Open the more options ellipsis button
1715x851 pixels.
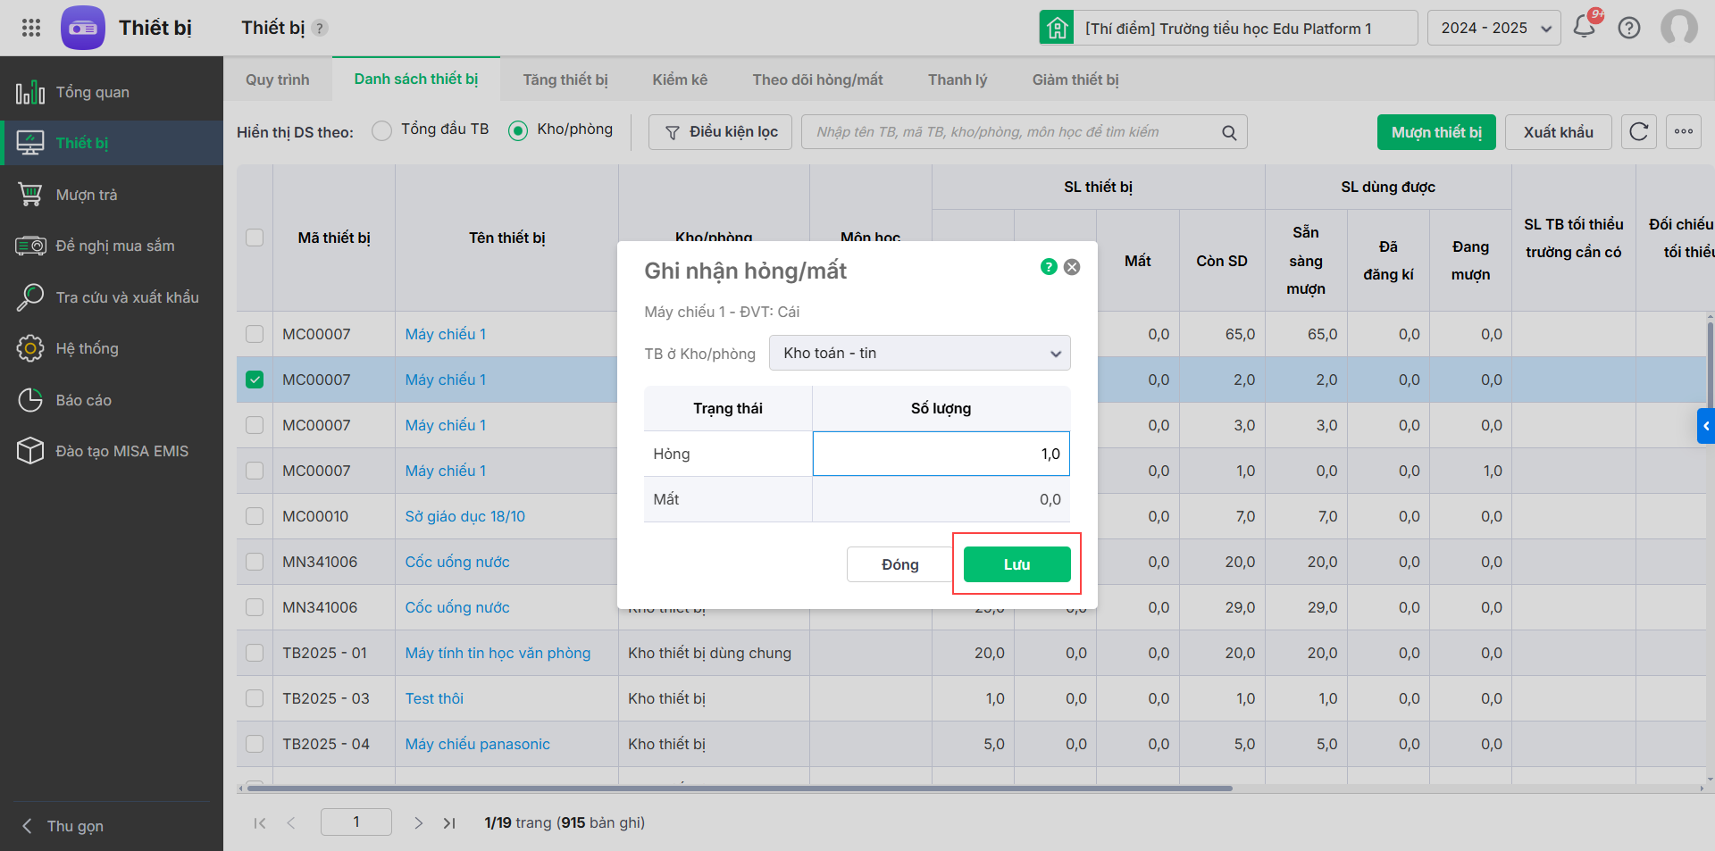pyautogui.click(x=1683, y=132)
